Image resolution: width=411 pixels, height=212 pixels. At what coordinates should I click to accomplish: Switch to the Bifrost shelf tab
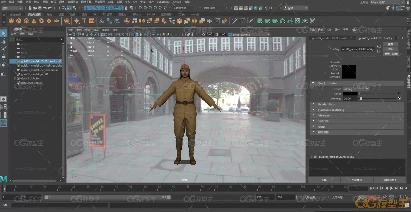coord(136,15)
